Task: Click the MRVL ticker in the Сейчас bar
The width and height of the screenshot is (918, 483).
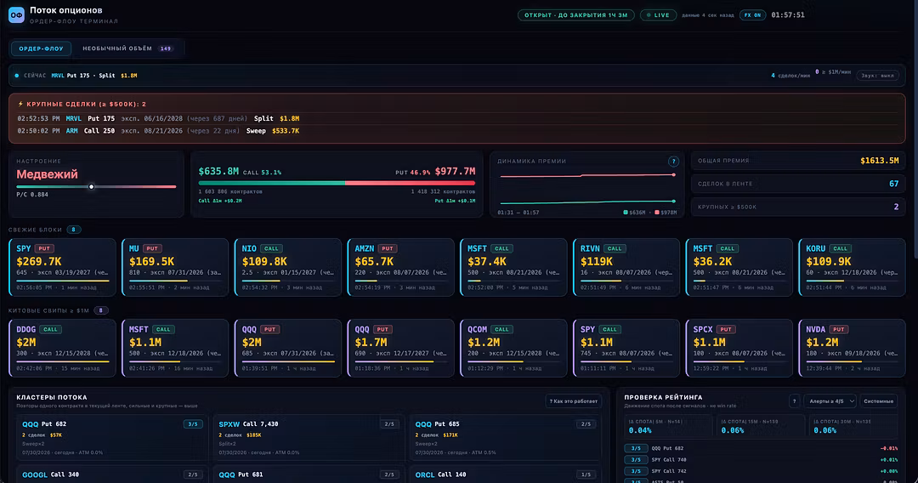Action: tap(58, 76)
